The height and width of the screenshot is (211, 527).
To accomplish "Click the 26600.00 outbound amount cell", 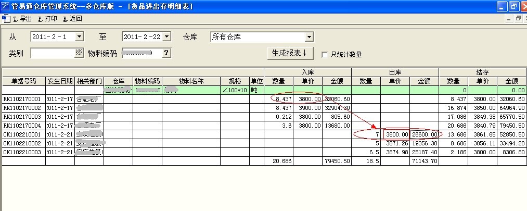I will (424, 134).
